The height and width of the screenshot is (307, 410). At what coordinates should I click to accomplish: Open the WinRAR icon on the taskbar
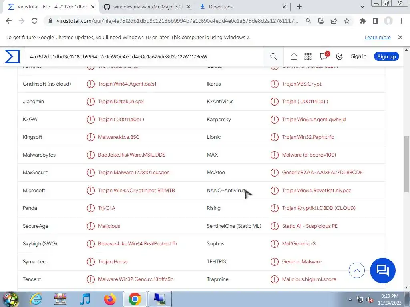(x=60, y=299)
